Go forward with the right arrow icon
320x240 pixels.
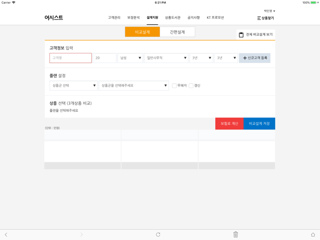click(x=81, y=235)
